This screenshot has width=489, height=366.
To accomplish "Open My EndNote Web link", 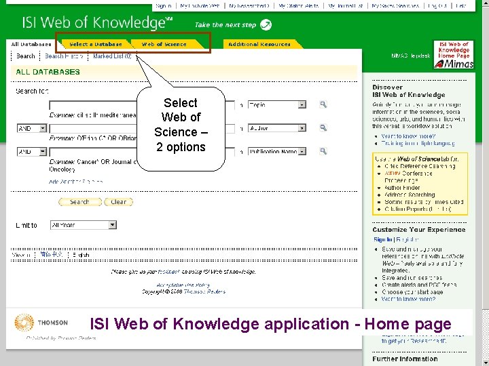I will (200, 5).
